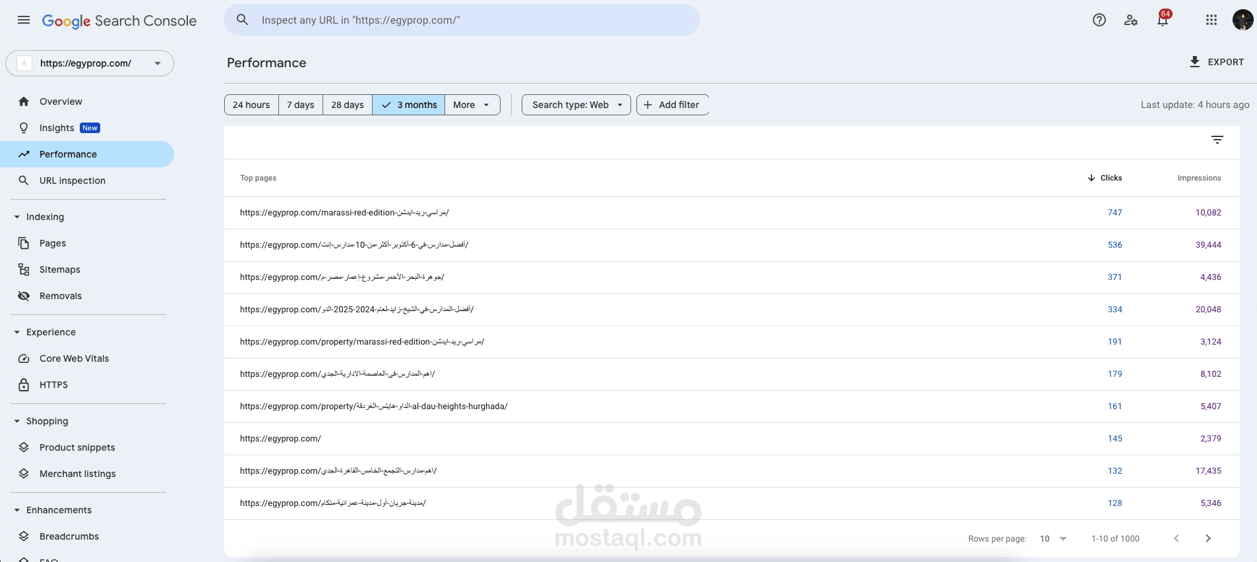Click the Add filter button
1257x562 pixels.
tap(673, 105)
